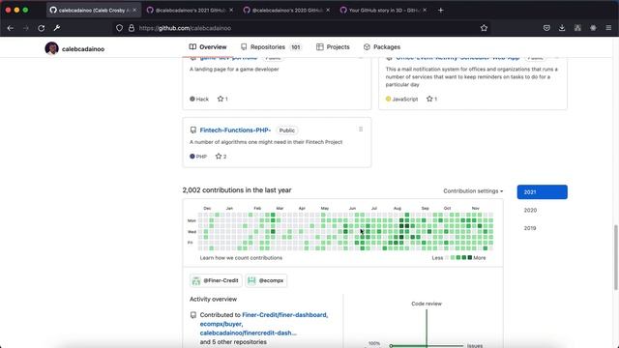
Task: Click the repo icon beside Fintech-Functions-PHP-
Action: tap(193, 130)
